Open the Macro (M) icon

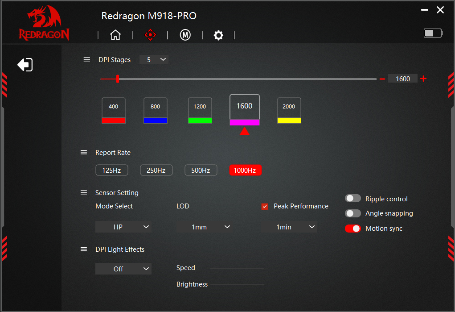[185, 35]
